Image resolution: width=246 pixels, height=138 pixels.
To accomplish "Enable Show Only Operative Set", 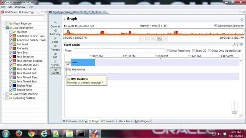I will click(x=209, y=51).
